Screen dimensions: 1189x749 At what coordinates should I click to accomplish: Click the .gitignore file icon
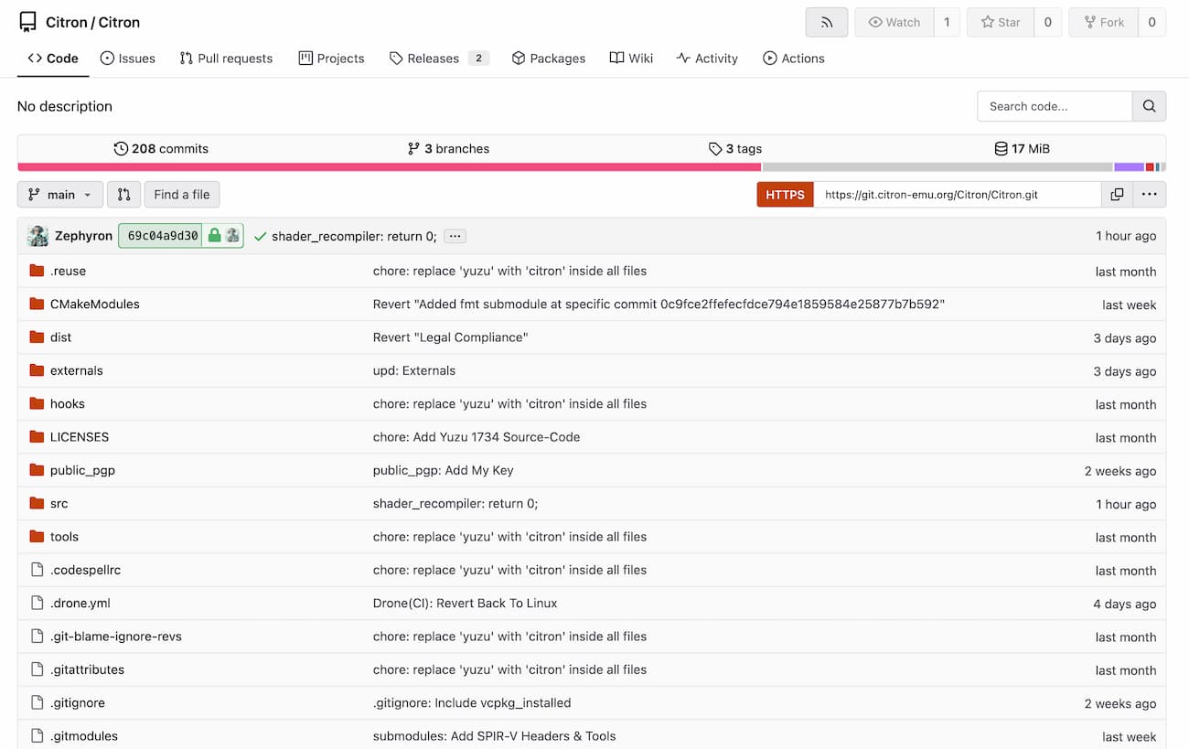coord(37,702)
